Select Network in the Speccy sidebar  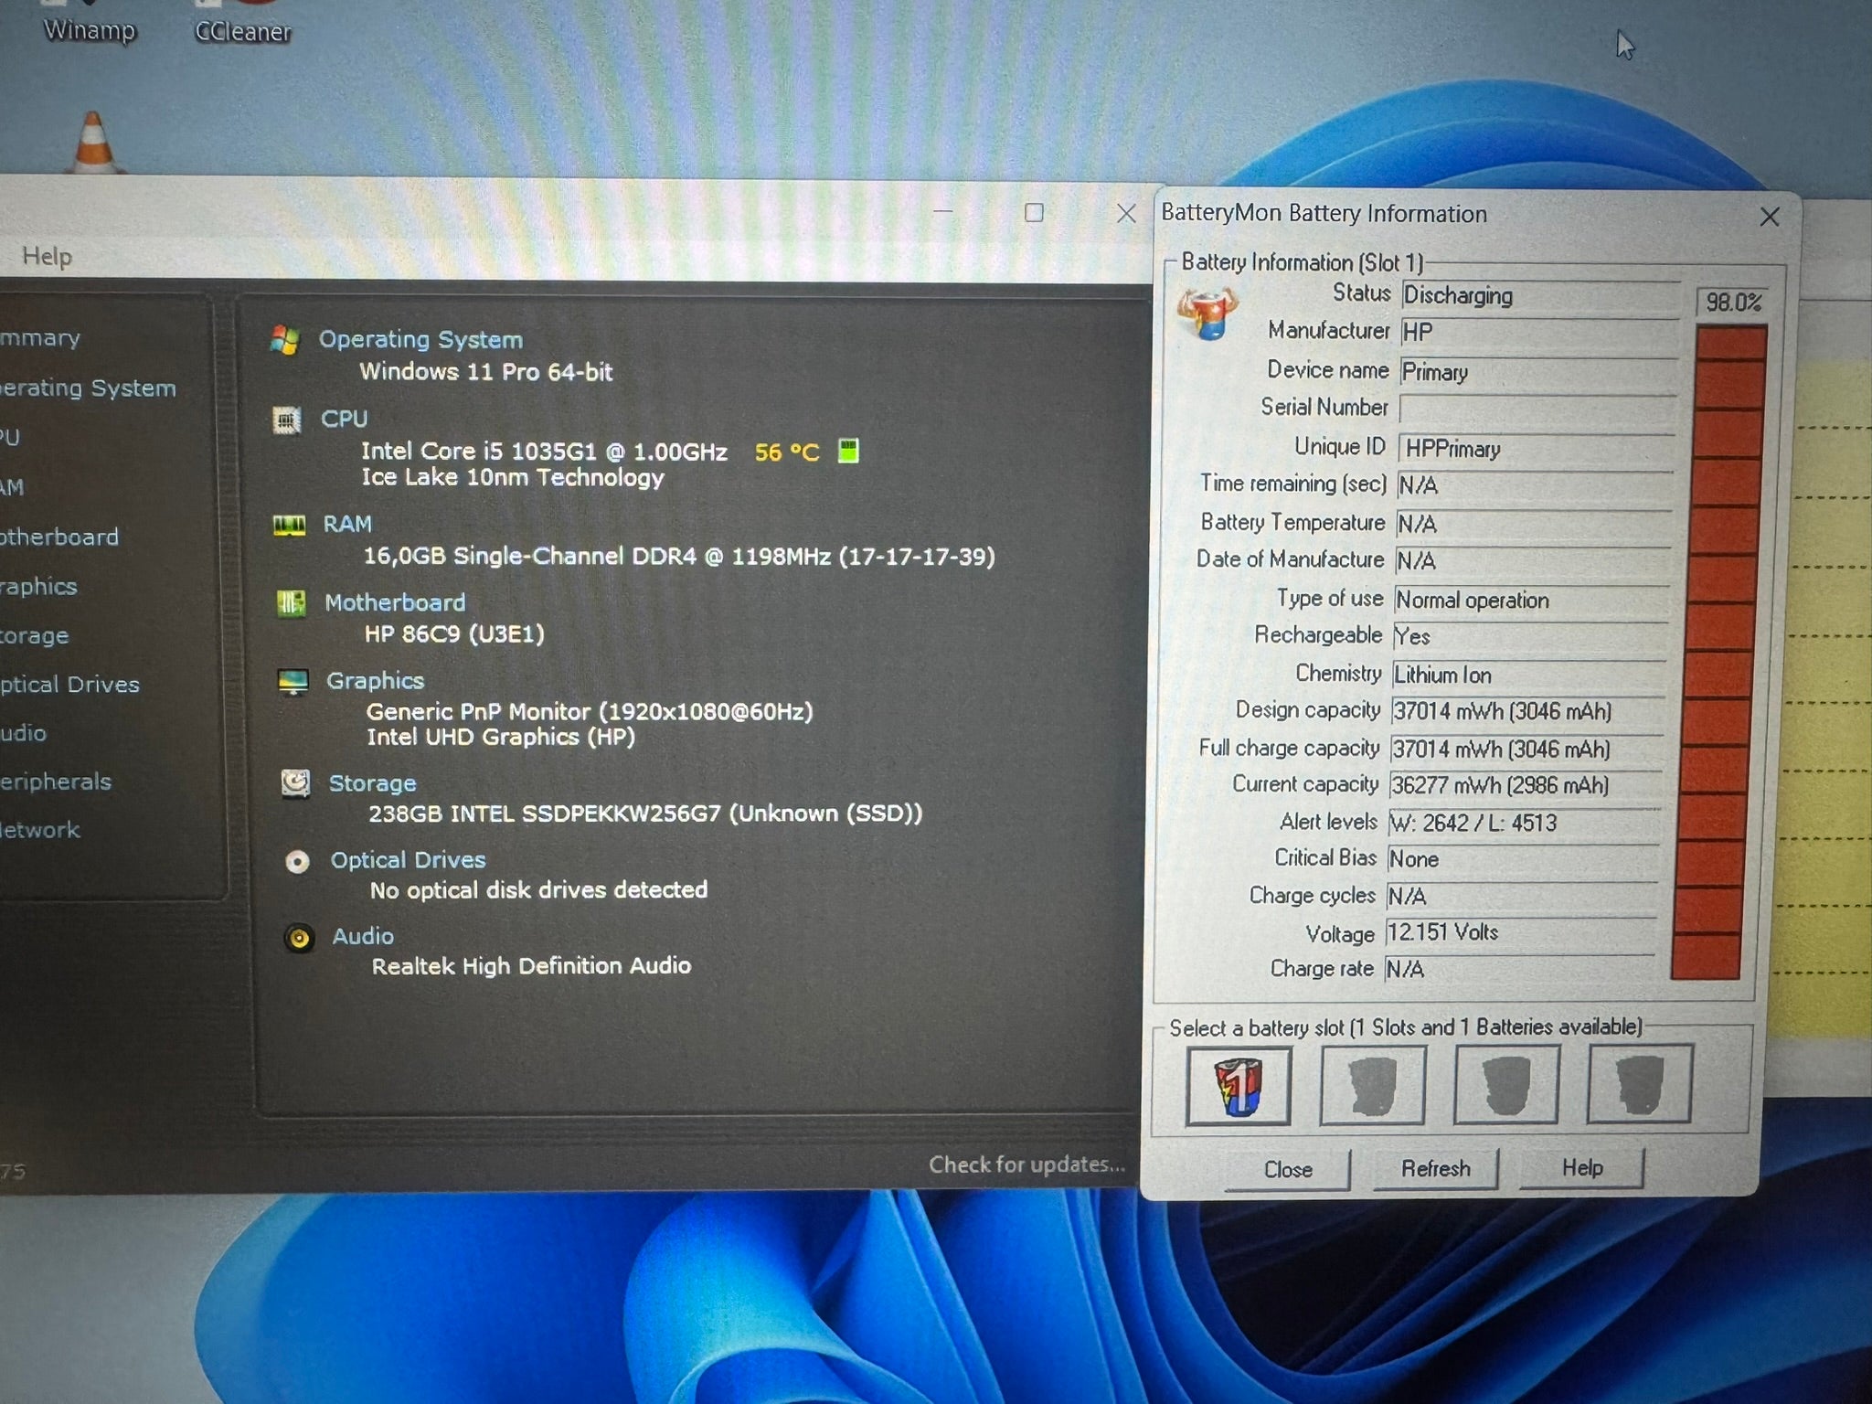(40, 831)
